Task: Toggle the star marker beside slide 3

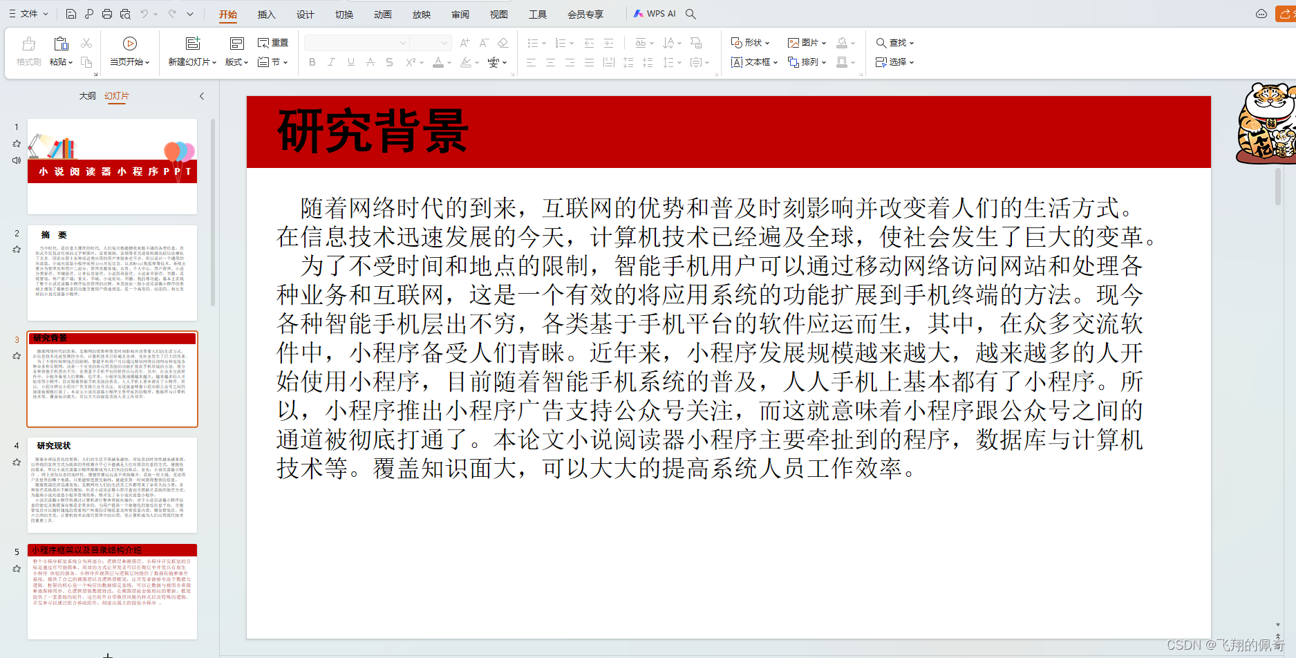Action: (17, 356)
